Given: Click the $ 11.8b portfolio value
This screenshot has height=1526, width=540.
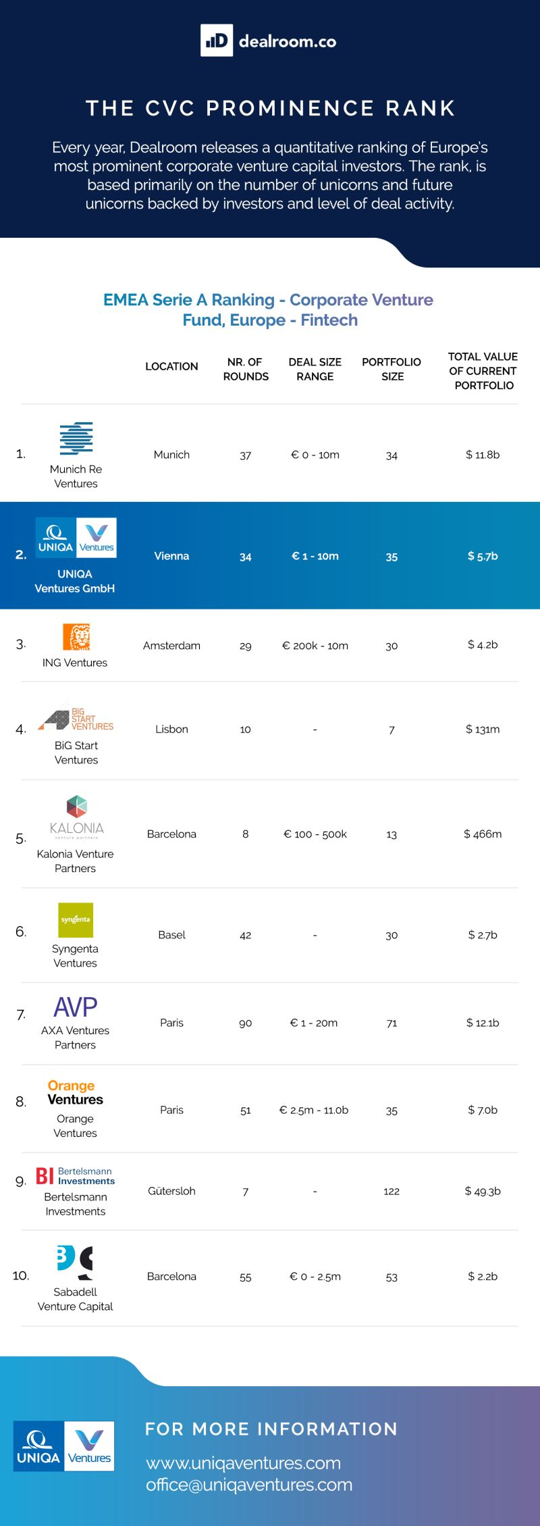Looking at the screenshot, I should [x=483, y=455].
